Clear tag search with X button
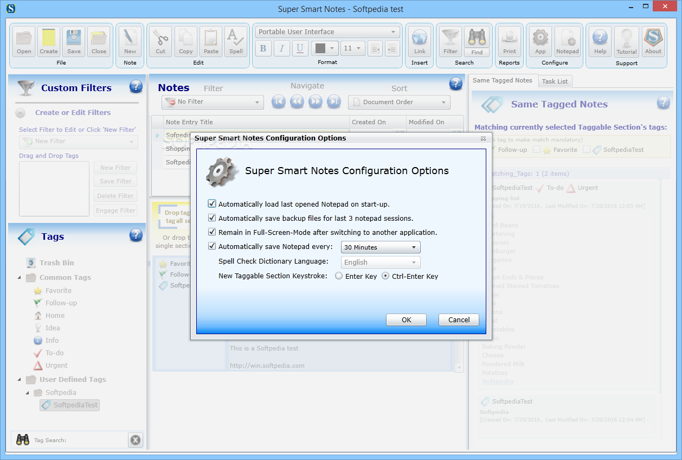The image size is (682, 460). [136, 440]
